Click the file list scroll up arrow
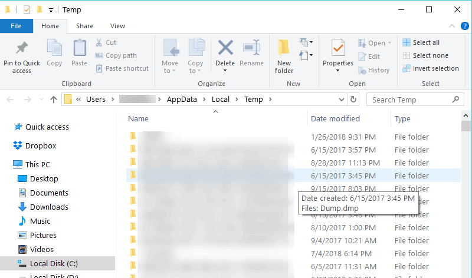Screen dimensions: 472x278 tap(466, 115)
